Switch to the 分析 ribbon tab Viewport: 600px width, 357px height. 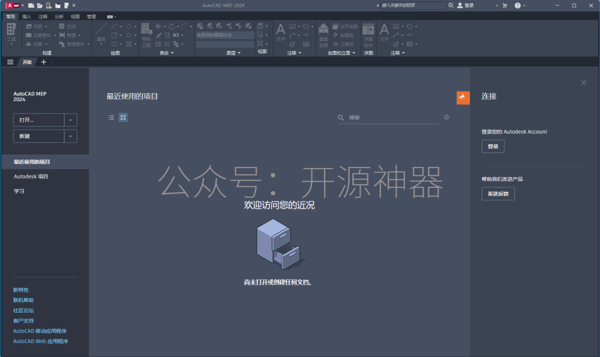coord(59,17)
